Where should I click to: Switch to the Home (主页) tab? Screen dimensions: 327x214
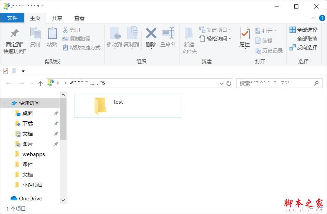click(x=35, y=18)
